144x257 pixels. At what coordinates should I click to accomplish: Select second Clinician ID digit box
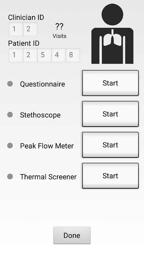click(30, 29)
